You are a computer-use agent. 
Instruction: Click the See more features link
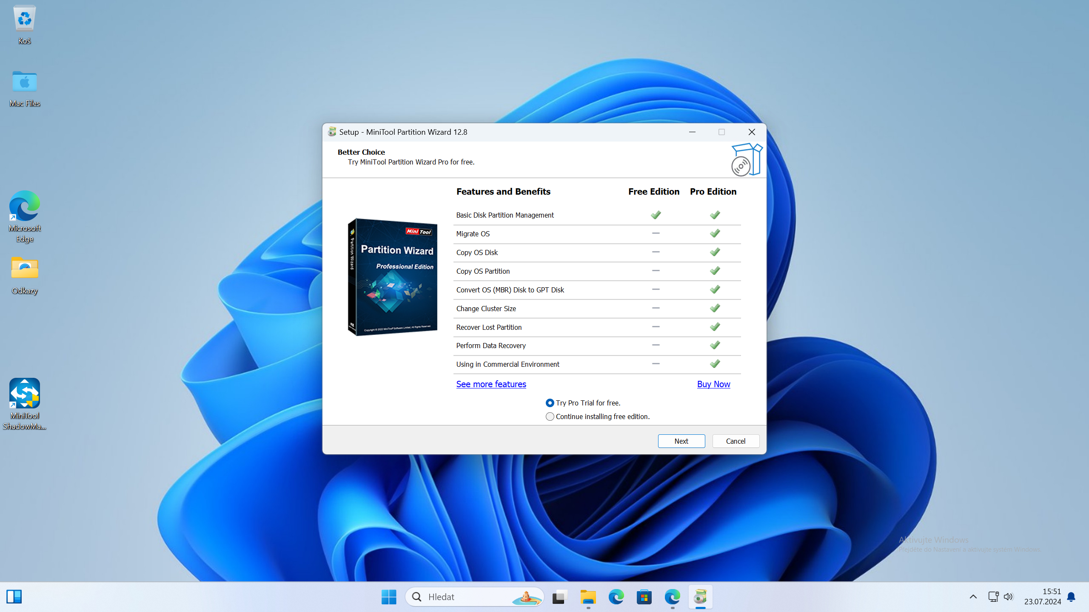pos(491,384)
